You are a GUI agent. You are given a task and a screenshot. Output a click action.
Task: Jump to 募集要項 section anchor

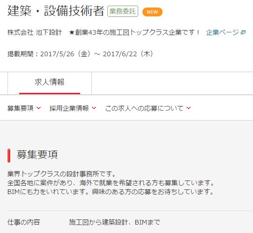click(21, 108)
